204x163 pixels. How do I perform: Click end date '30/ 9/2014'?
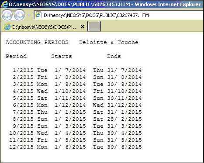(124, 84)
